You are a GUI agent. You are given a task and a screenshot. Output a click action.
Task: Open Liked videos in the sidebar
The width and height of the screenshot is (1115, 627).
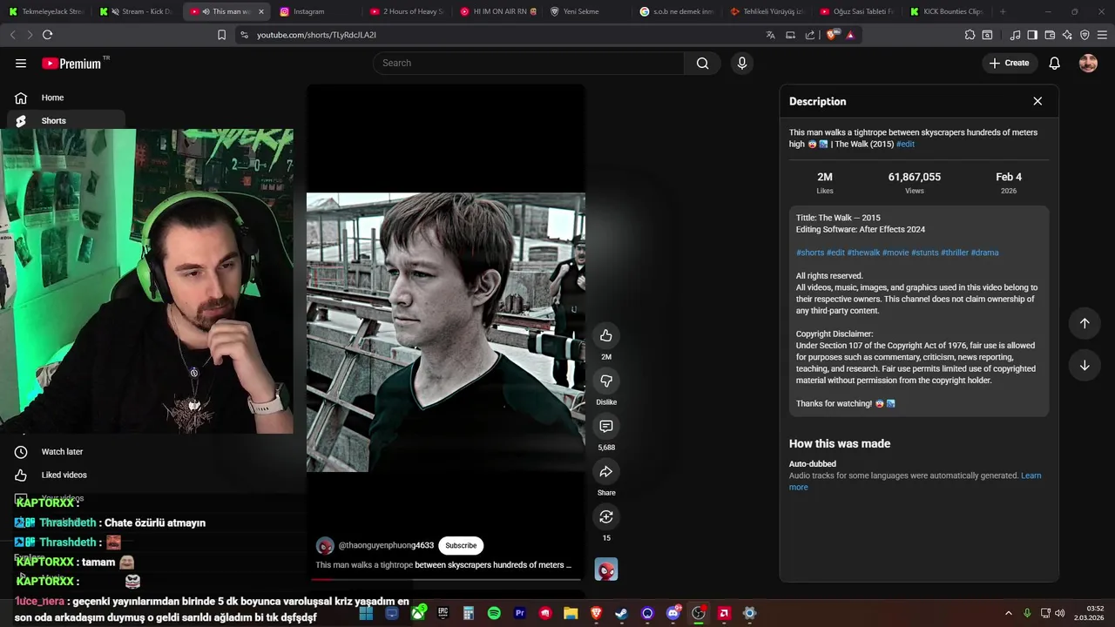click(x=63, y=475)
